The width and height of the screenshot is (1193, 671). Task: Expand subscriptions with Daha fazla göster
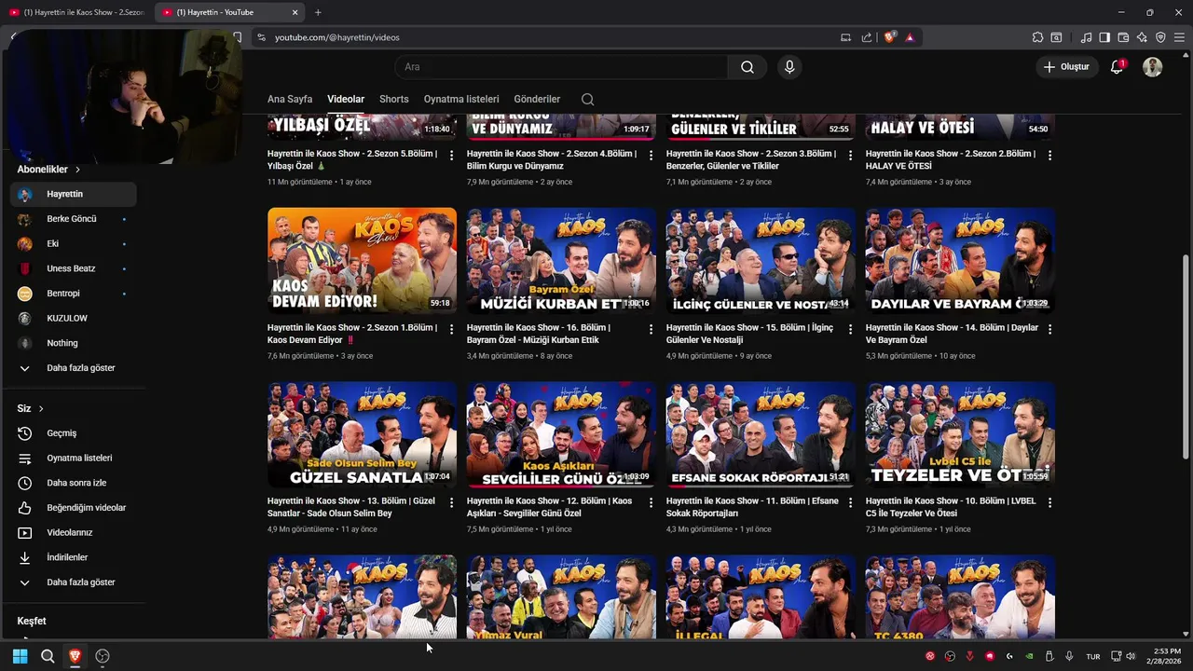click(x=73, y=368)
